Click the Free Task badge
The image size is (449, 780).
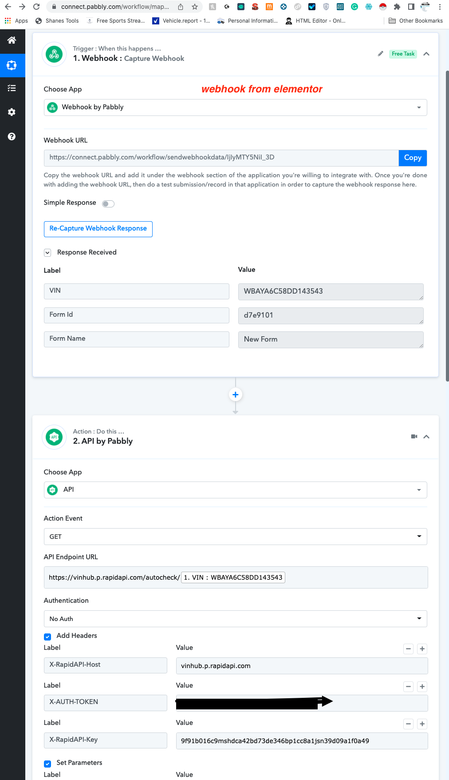click(403, 54)
